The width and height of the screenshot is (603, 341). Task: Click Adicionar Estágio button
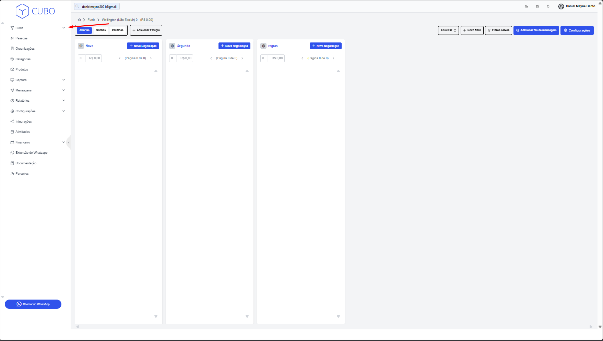[146, 30]
